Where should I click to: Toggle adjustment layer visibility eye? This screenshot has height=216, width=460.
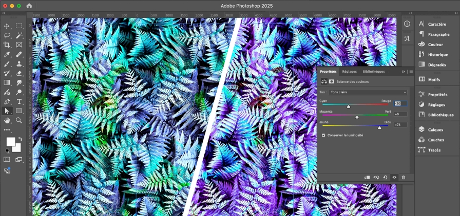coord(394,178)
